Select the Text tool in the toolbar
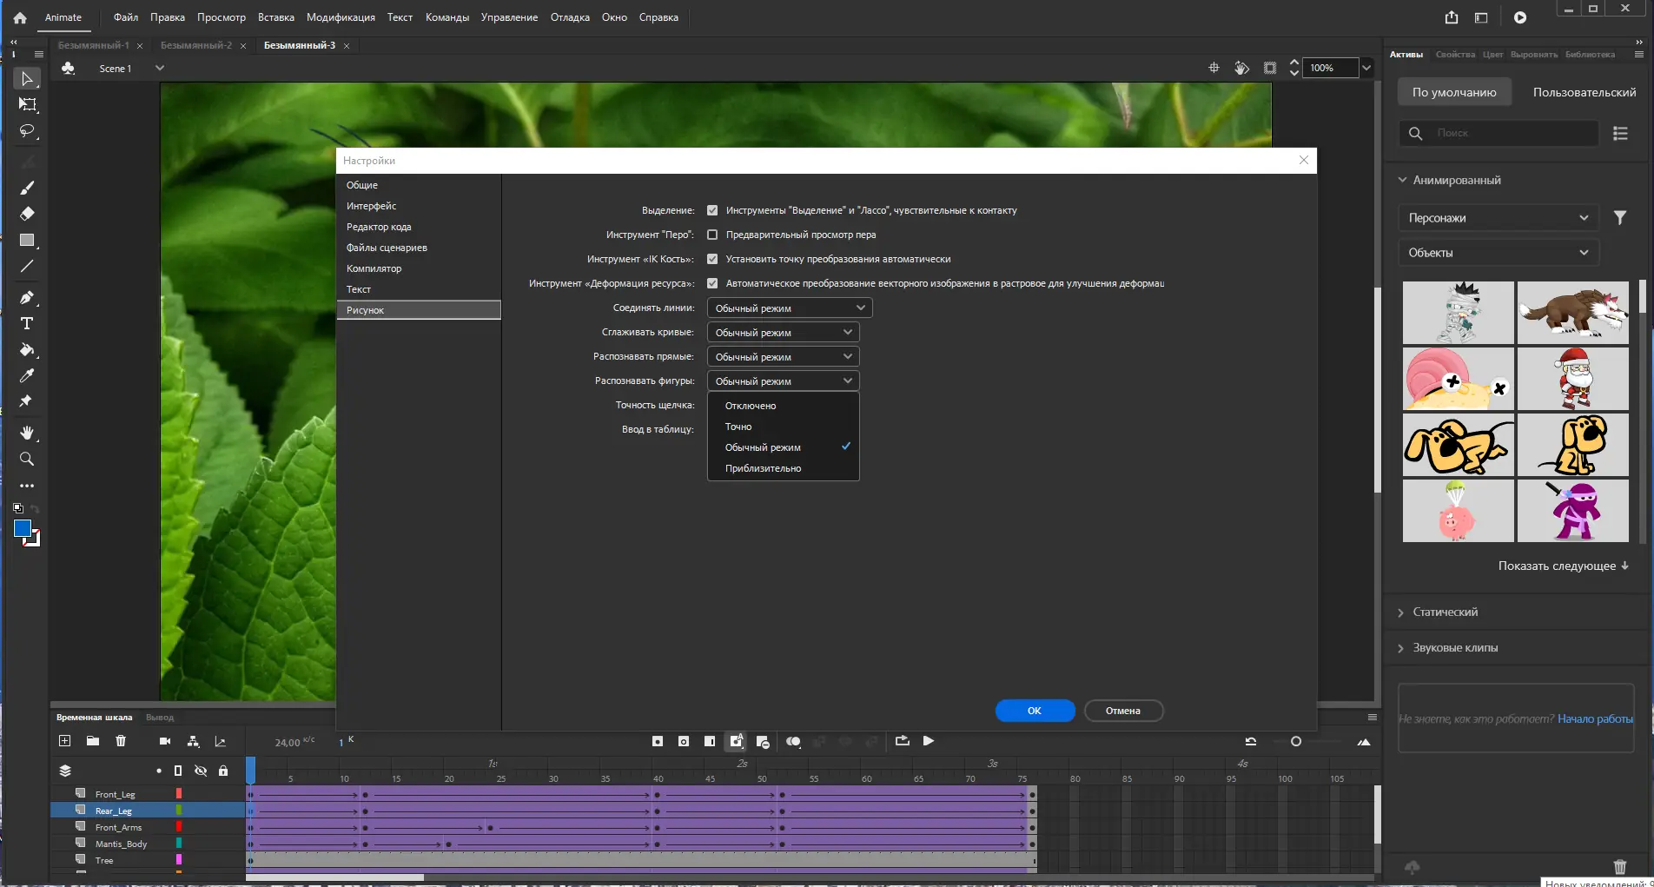Screen dimensions: 1654x887 click(27, 323)
